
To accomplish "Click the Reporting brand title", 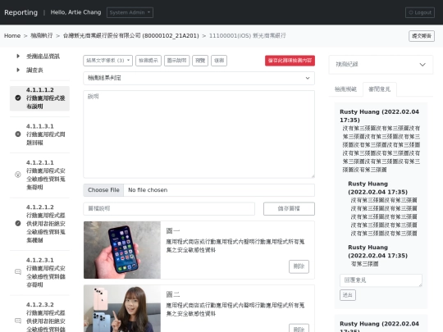I will coord(21,12).
